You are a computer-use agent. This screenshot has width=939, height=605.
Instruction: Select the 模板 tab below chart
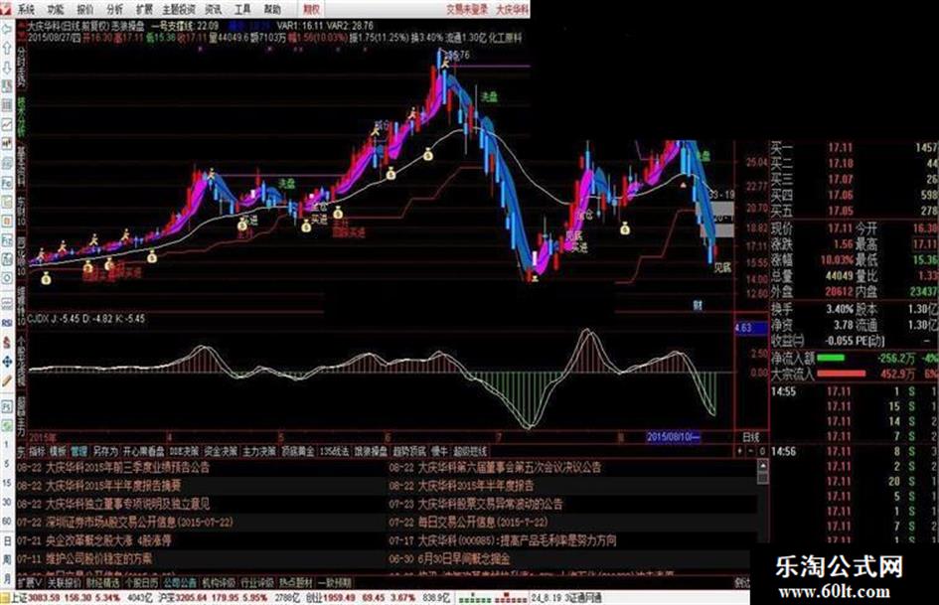pos(58,451)
